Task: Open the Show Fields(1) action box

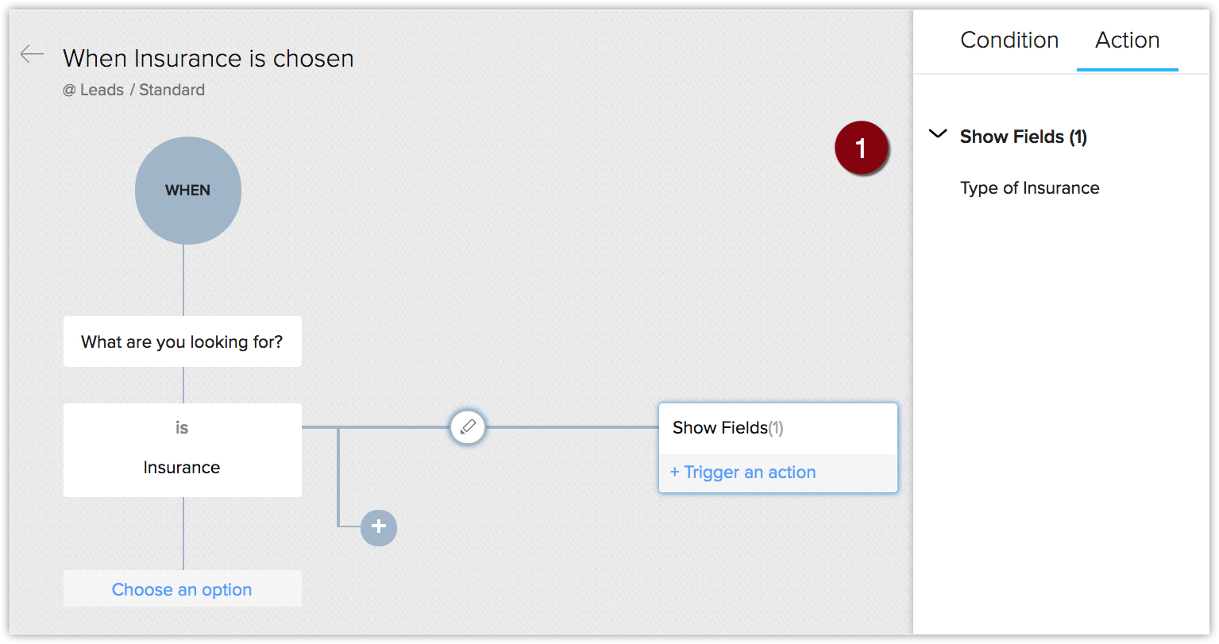Action: click(727, 428)
